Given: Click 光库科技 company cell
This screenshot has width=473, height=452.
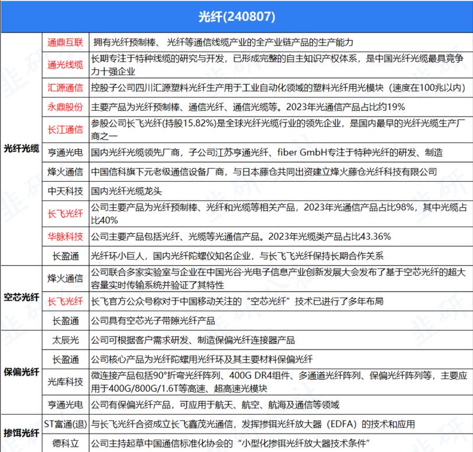Looking at the screenshot, I should click(65, 382).
